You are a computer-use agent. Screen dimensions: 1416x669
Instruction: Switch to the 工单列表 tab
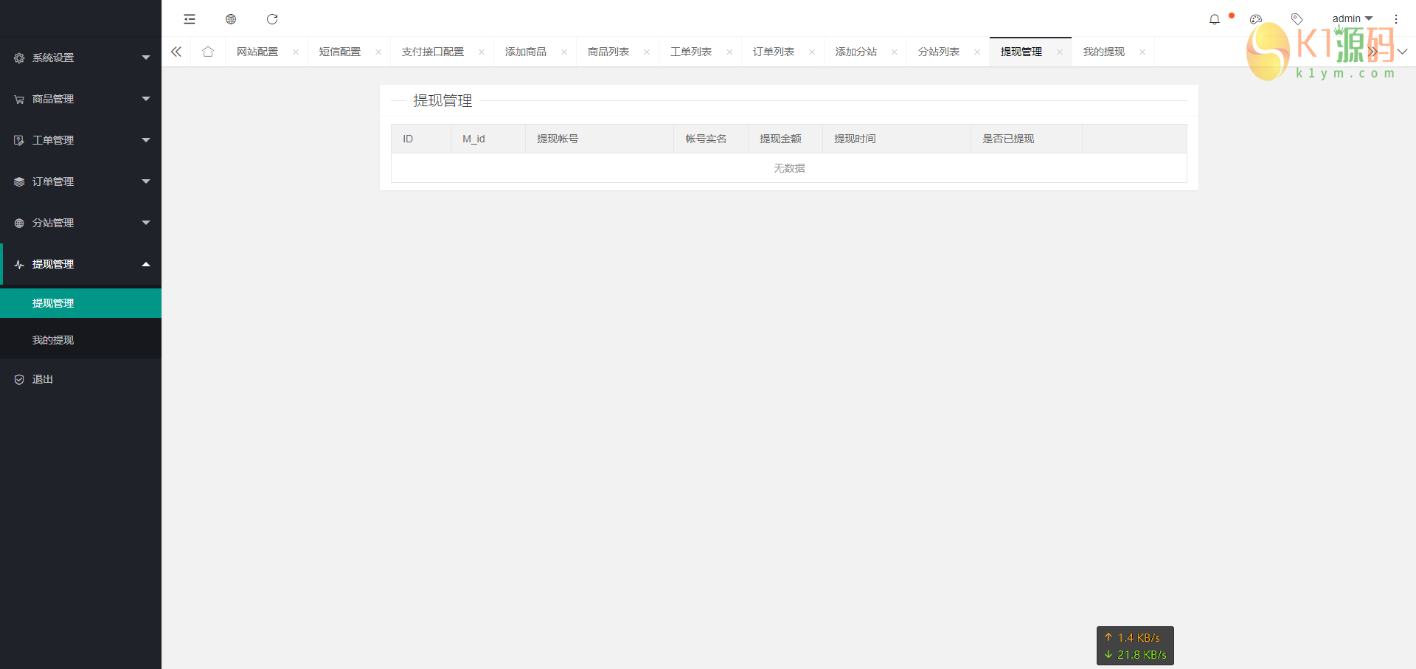click(691, 52)
